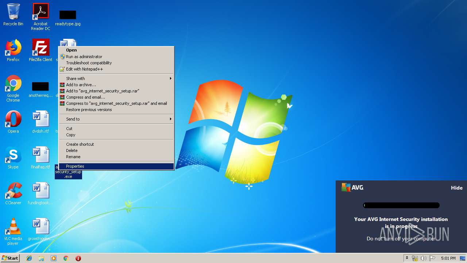Screen dimensions: 467x263
Task: Open Properties from the context menu
Action: coord(116,166)
